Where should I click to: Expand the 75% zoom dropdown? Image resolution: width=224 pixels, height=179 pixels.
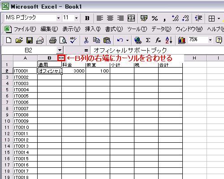tap(210, 40)
